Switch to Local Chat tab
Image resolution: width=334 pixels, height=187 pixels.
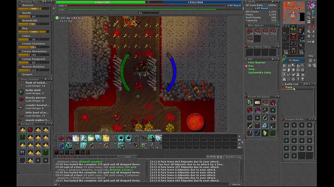[x=67, y=157]
